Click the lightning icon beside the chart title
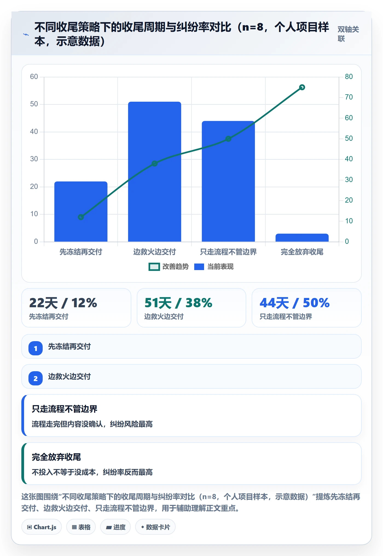This screenshot has width=383, height=556. tap(26, 35)
